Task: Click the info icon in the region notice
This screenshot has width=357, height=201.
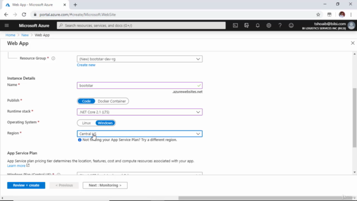Action: coord(80,140)
